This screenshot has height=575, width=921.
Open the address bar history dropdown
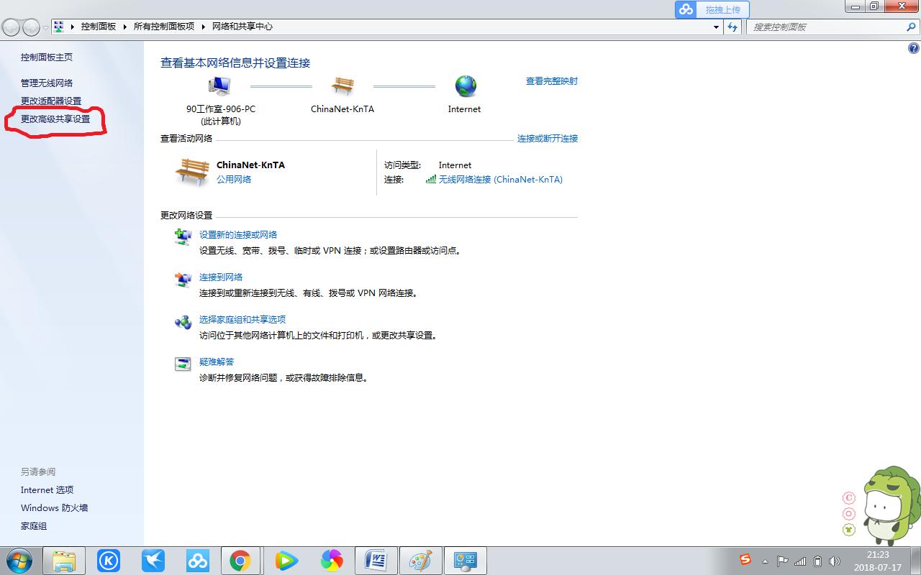[715, 27]
